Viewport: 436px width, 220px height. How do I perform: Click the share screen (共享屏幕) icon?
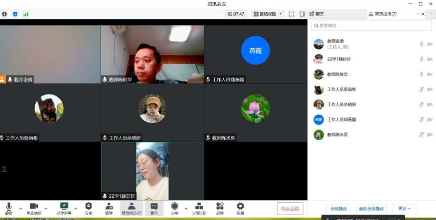click(64, 206)
